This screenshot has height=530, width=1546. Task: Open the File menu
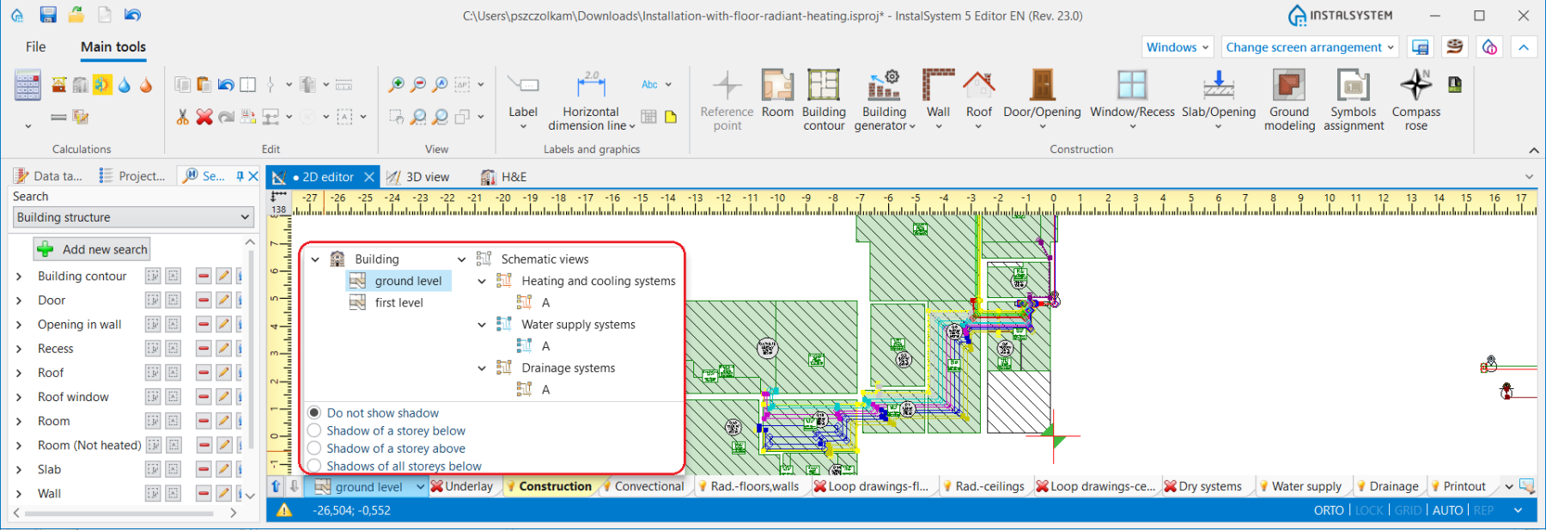click(x=35, y=47)
